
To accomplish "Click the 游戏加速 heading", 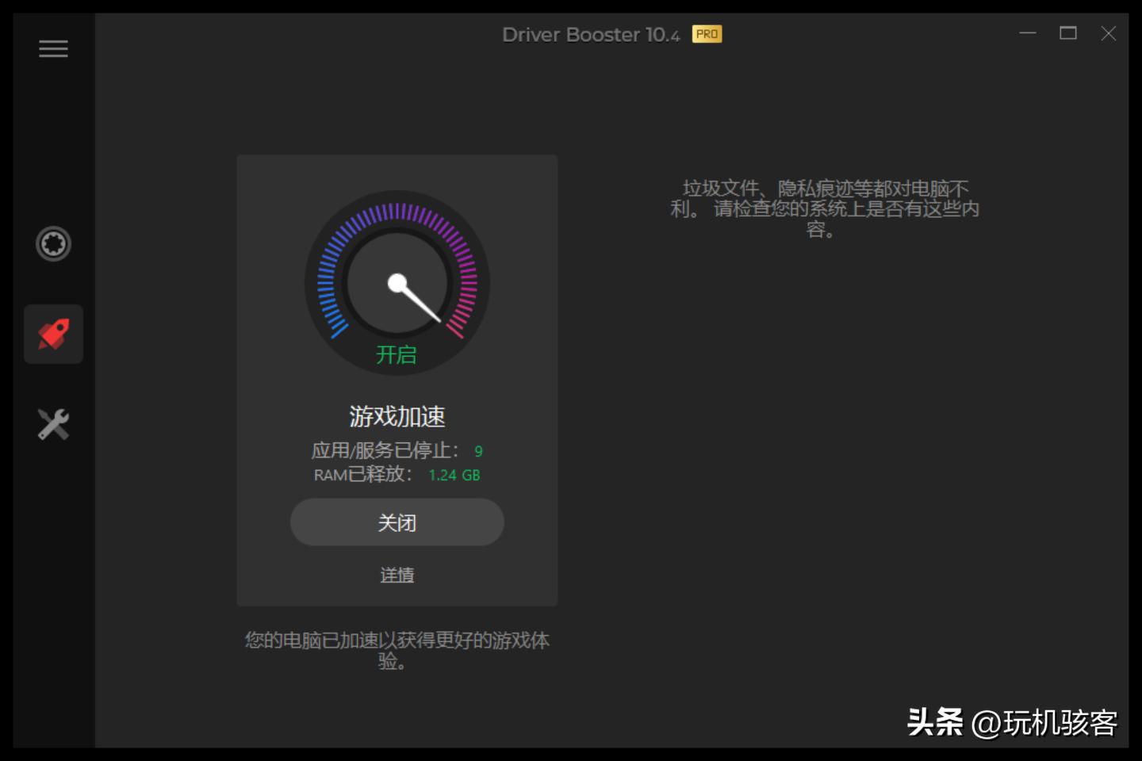I will click(397, 415).
